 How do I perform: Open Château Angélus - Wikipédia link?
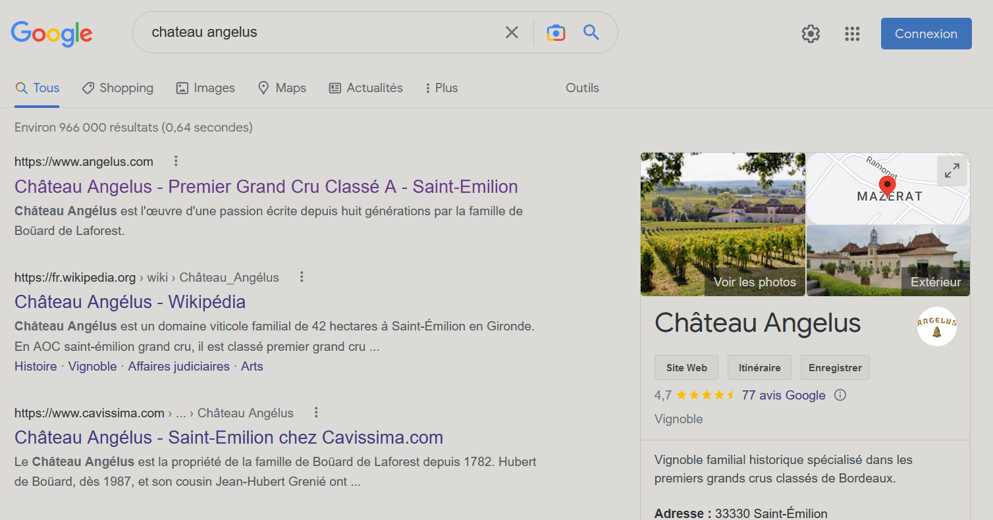[130, 302]
